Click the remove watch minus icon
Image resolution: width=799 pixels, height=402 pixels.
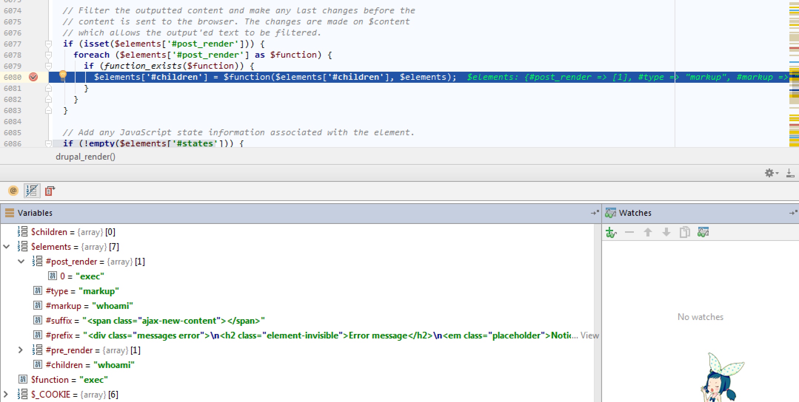pyautogui.click(x=629, y=232)
